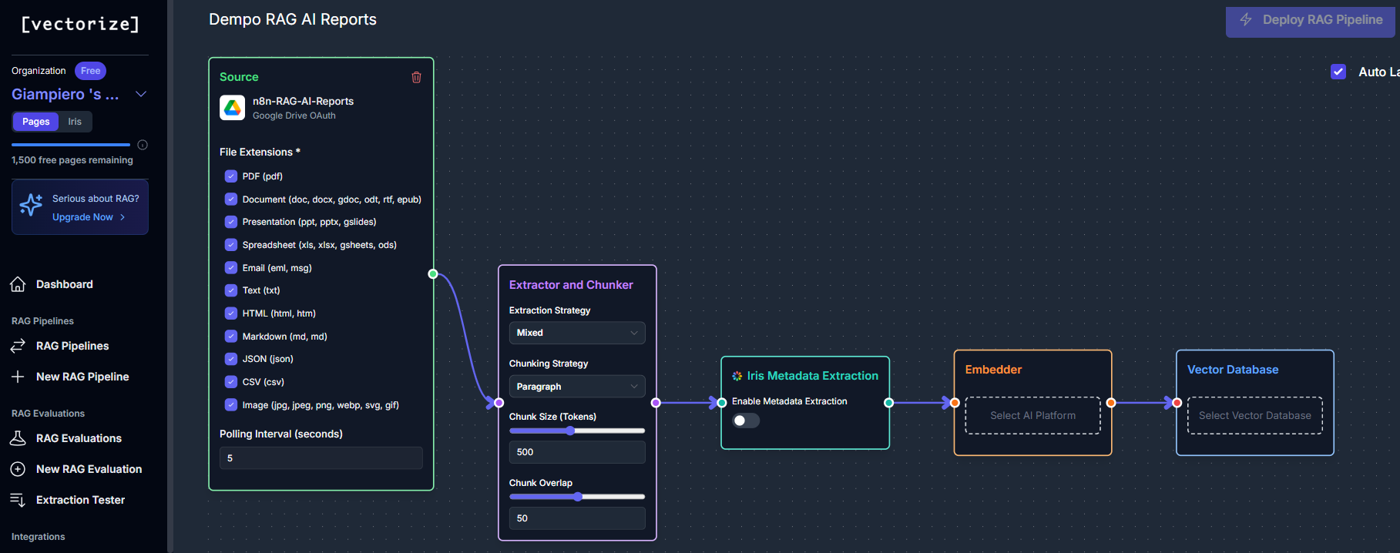Screen dimensions: 1400x553
Task: Toggle the Auto Layout checkbox
Action: point(1338,72)
